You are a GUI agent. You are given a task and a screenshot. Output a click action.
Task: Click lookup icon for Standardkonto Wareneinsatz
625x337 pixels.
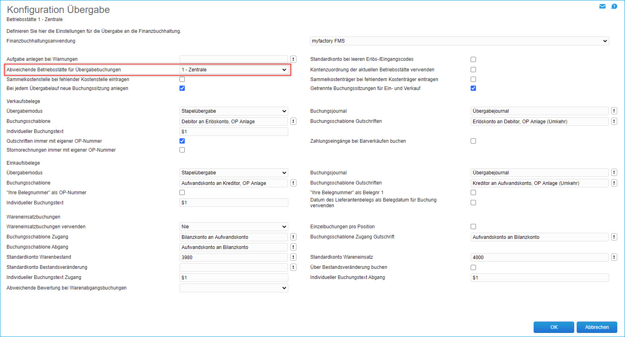(x=614, y=257)
